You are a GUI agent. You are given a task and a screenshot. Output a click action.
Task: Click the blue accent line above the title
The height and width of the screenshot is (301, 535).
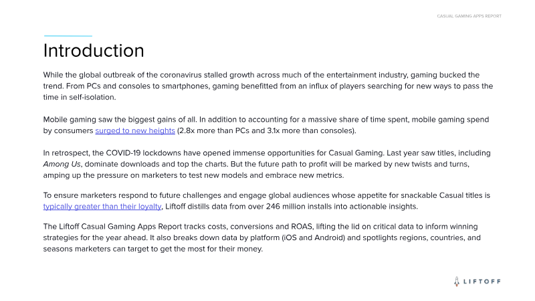(68, 35)
